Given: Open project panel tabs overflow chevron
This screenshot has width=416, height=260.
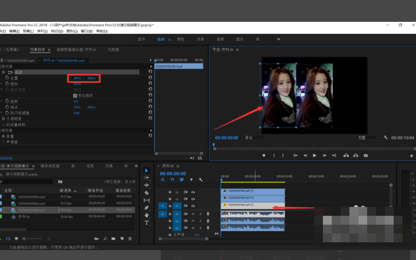Looking at the screenshot, I should [136, 166].
